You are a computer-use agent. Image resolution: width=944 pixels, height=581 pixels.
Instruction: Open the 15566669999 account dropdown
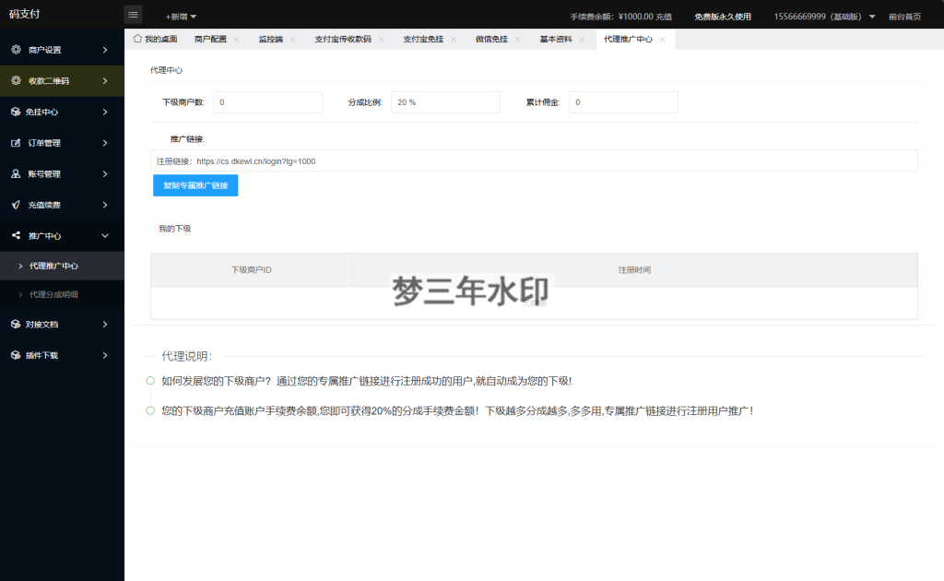824,17
